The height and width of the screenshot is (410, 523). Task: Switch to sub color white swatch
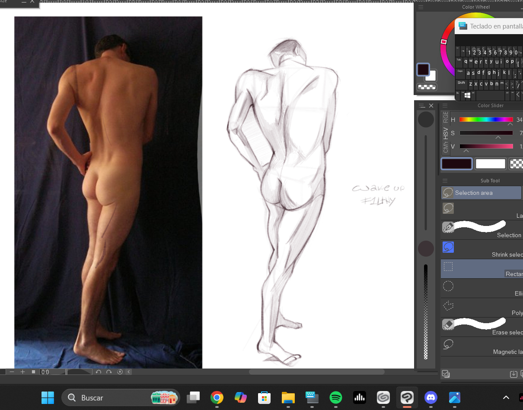pos(490,164)
